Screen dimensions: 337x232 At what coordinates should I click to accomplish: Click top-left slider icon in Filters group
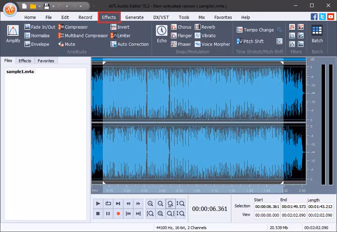point(292,27)
